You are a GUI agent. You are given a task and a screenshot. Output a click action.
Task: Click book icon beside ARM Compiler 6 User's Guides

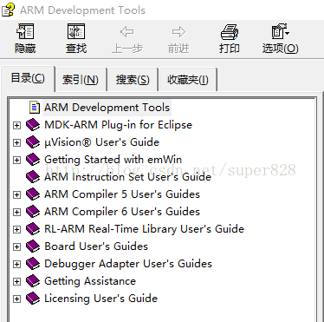33,212
